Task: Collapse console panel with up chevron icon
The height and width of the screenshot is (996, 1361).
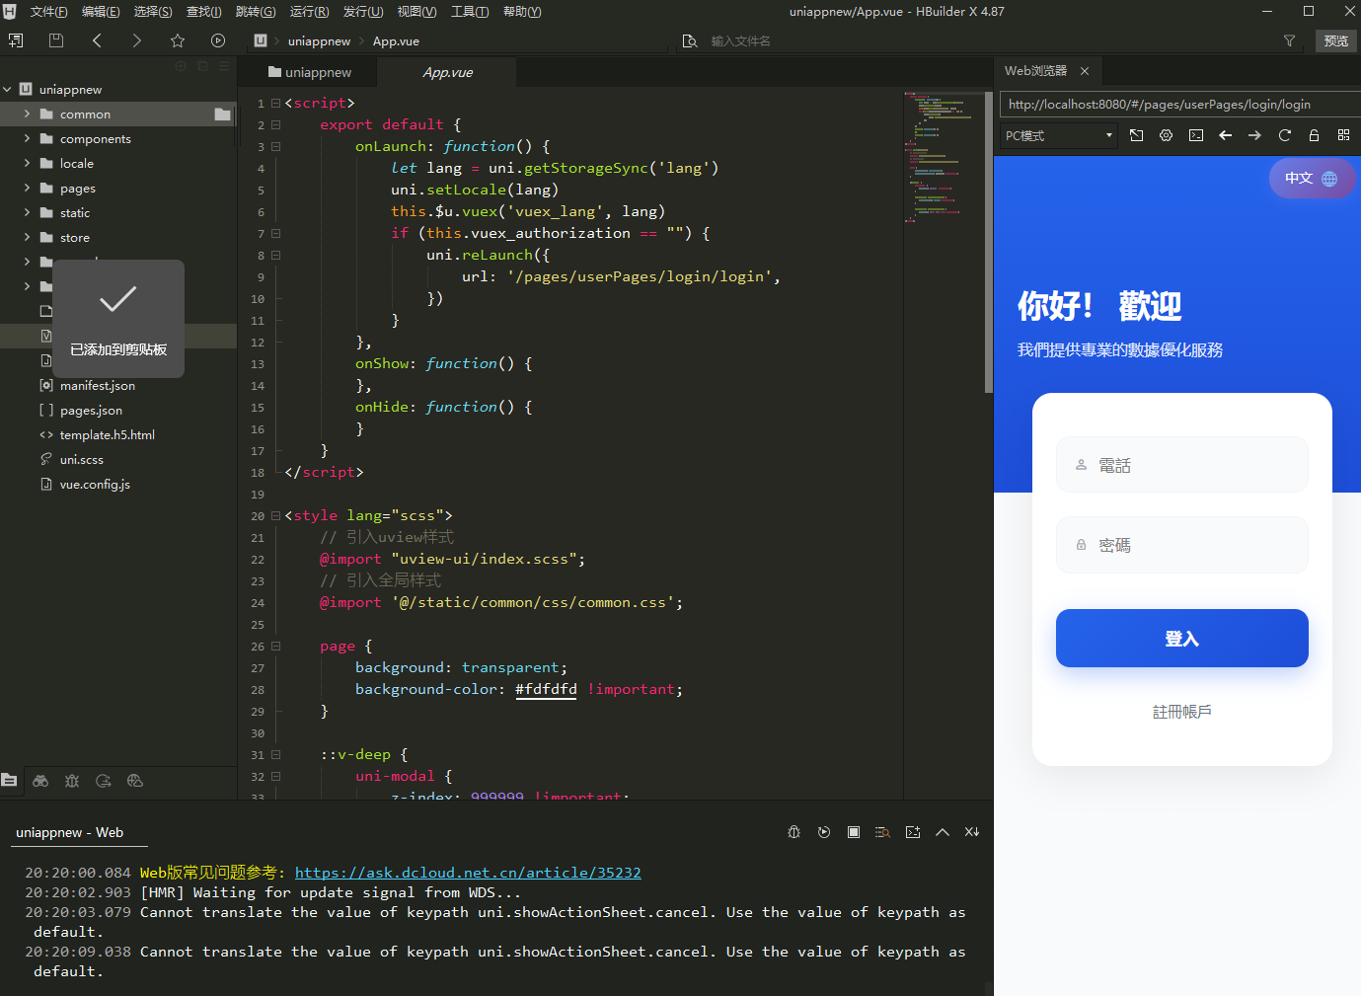Action: 943,832
